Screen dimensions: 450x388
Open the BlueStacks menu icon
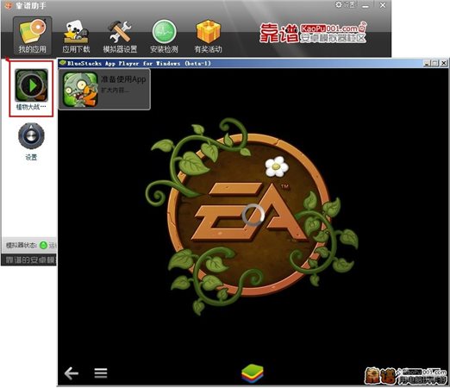(x=101, y=373)
